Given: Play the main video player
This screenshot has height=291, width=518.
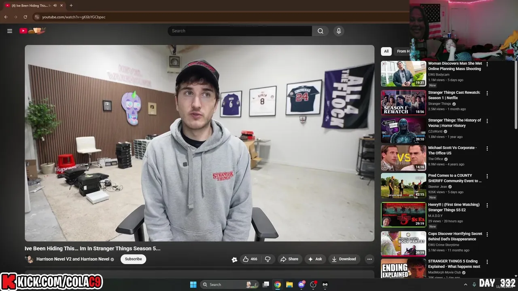Looking at the screenshot, I should (200, 143).
